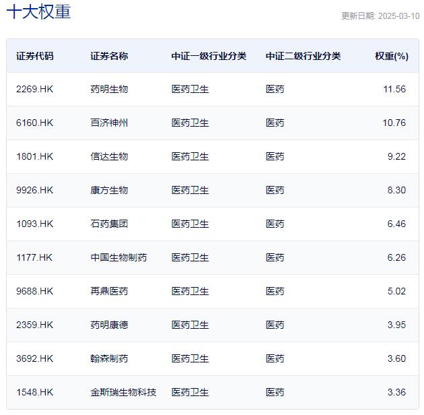
Task: Click weight value 6.46
Action: point(396,224)
